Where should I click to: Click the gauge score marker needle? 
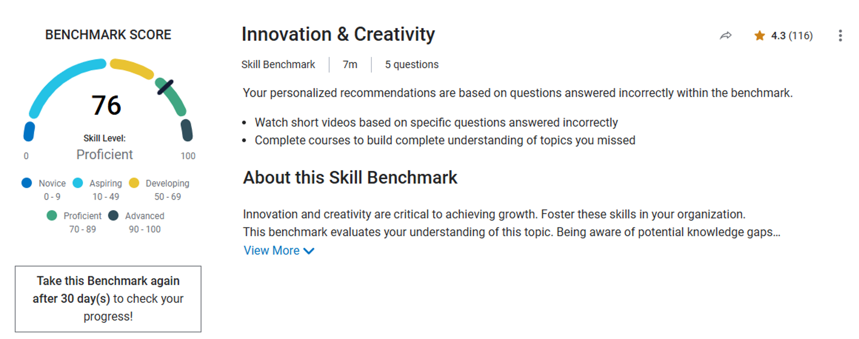165,87
